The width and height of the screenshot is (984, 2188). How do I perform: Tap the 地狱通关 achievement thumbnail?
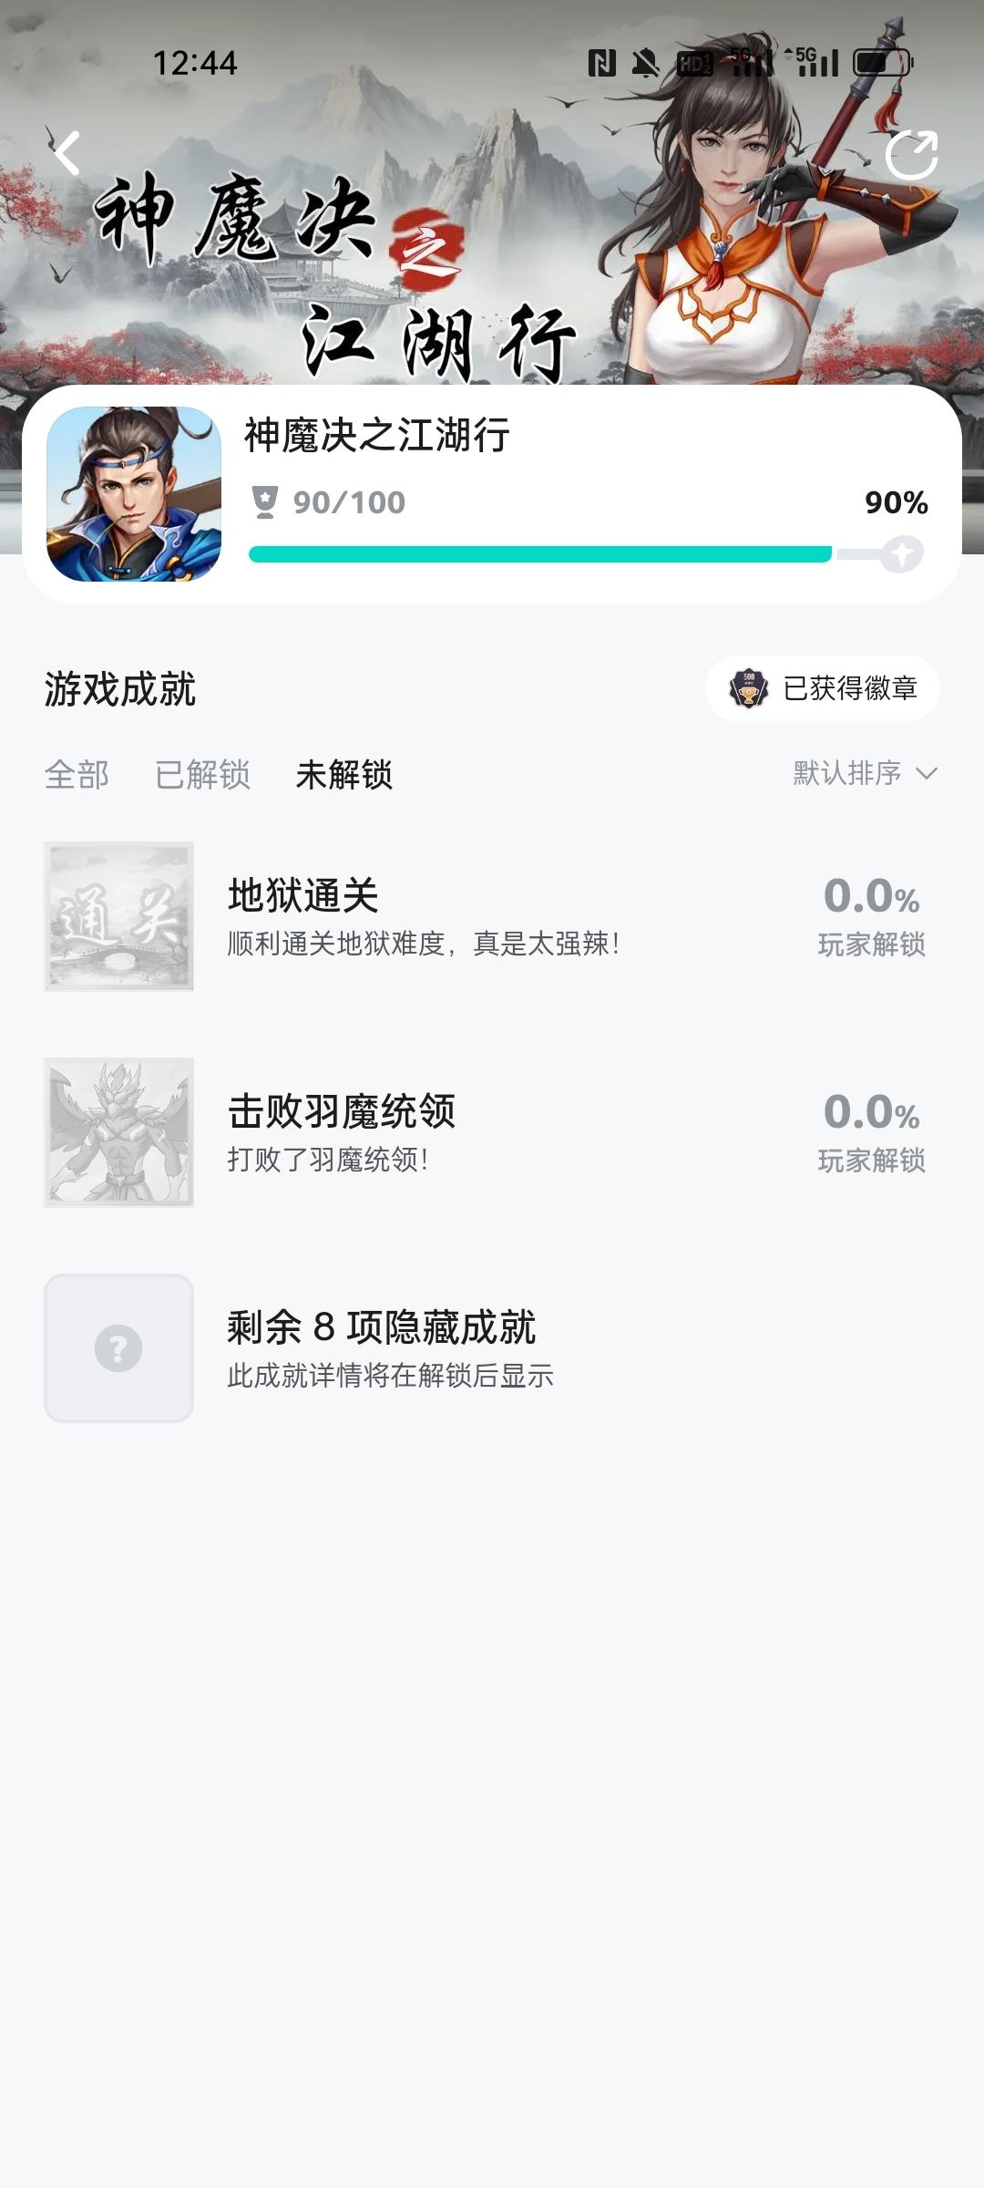coord(118,916)
